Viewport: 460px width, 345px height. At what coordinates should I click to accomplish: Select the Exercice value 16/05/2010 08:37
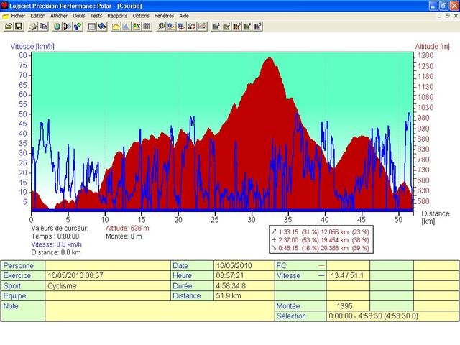tap(75, 276)
